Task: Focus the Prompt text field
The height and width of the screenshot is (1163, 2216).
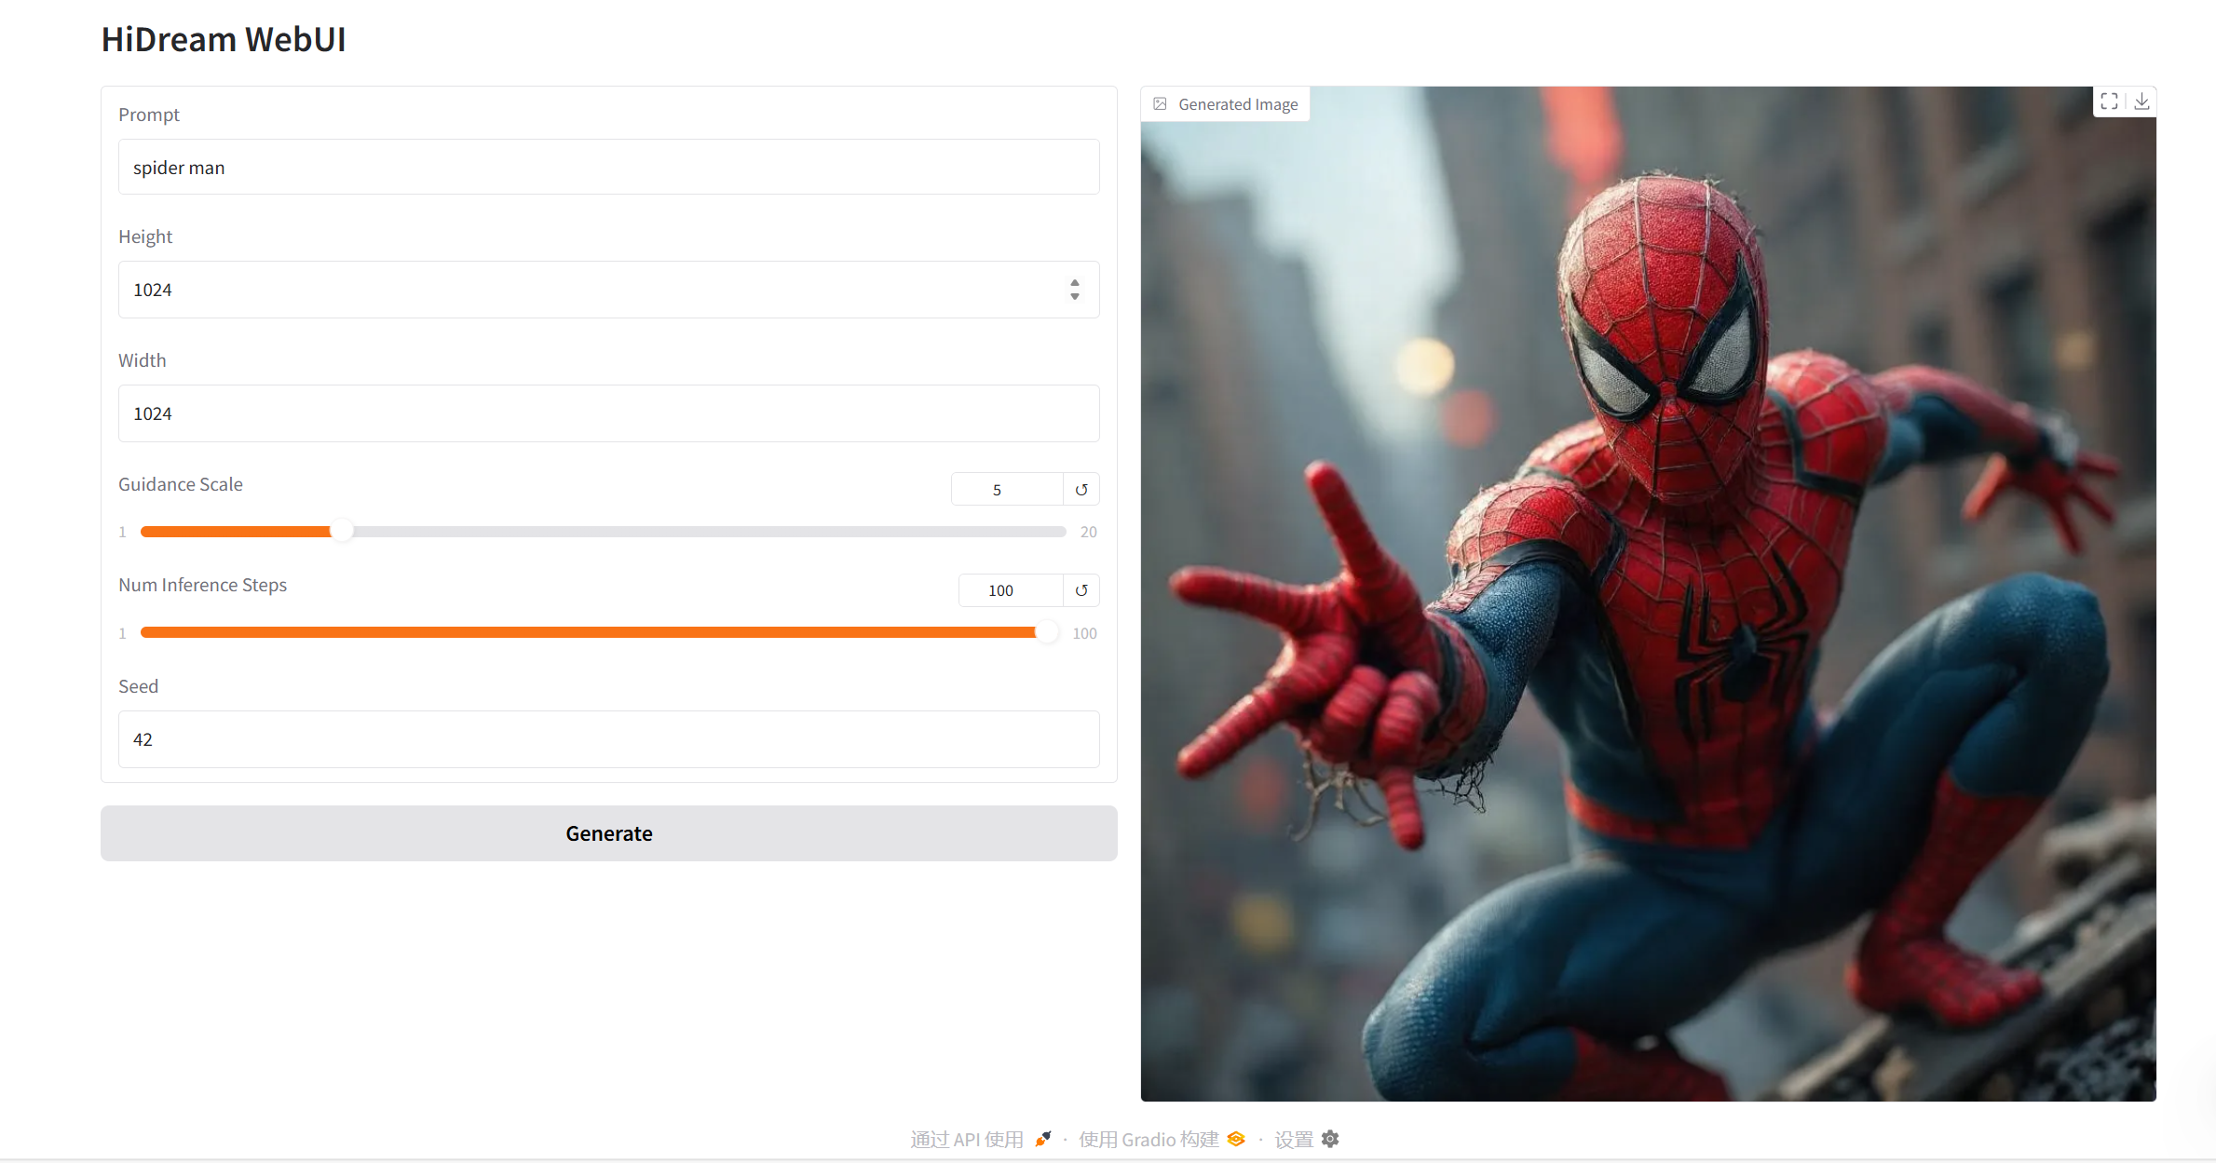Action: click(608, 168)
